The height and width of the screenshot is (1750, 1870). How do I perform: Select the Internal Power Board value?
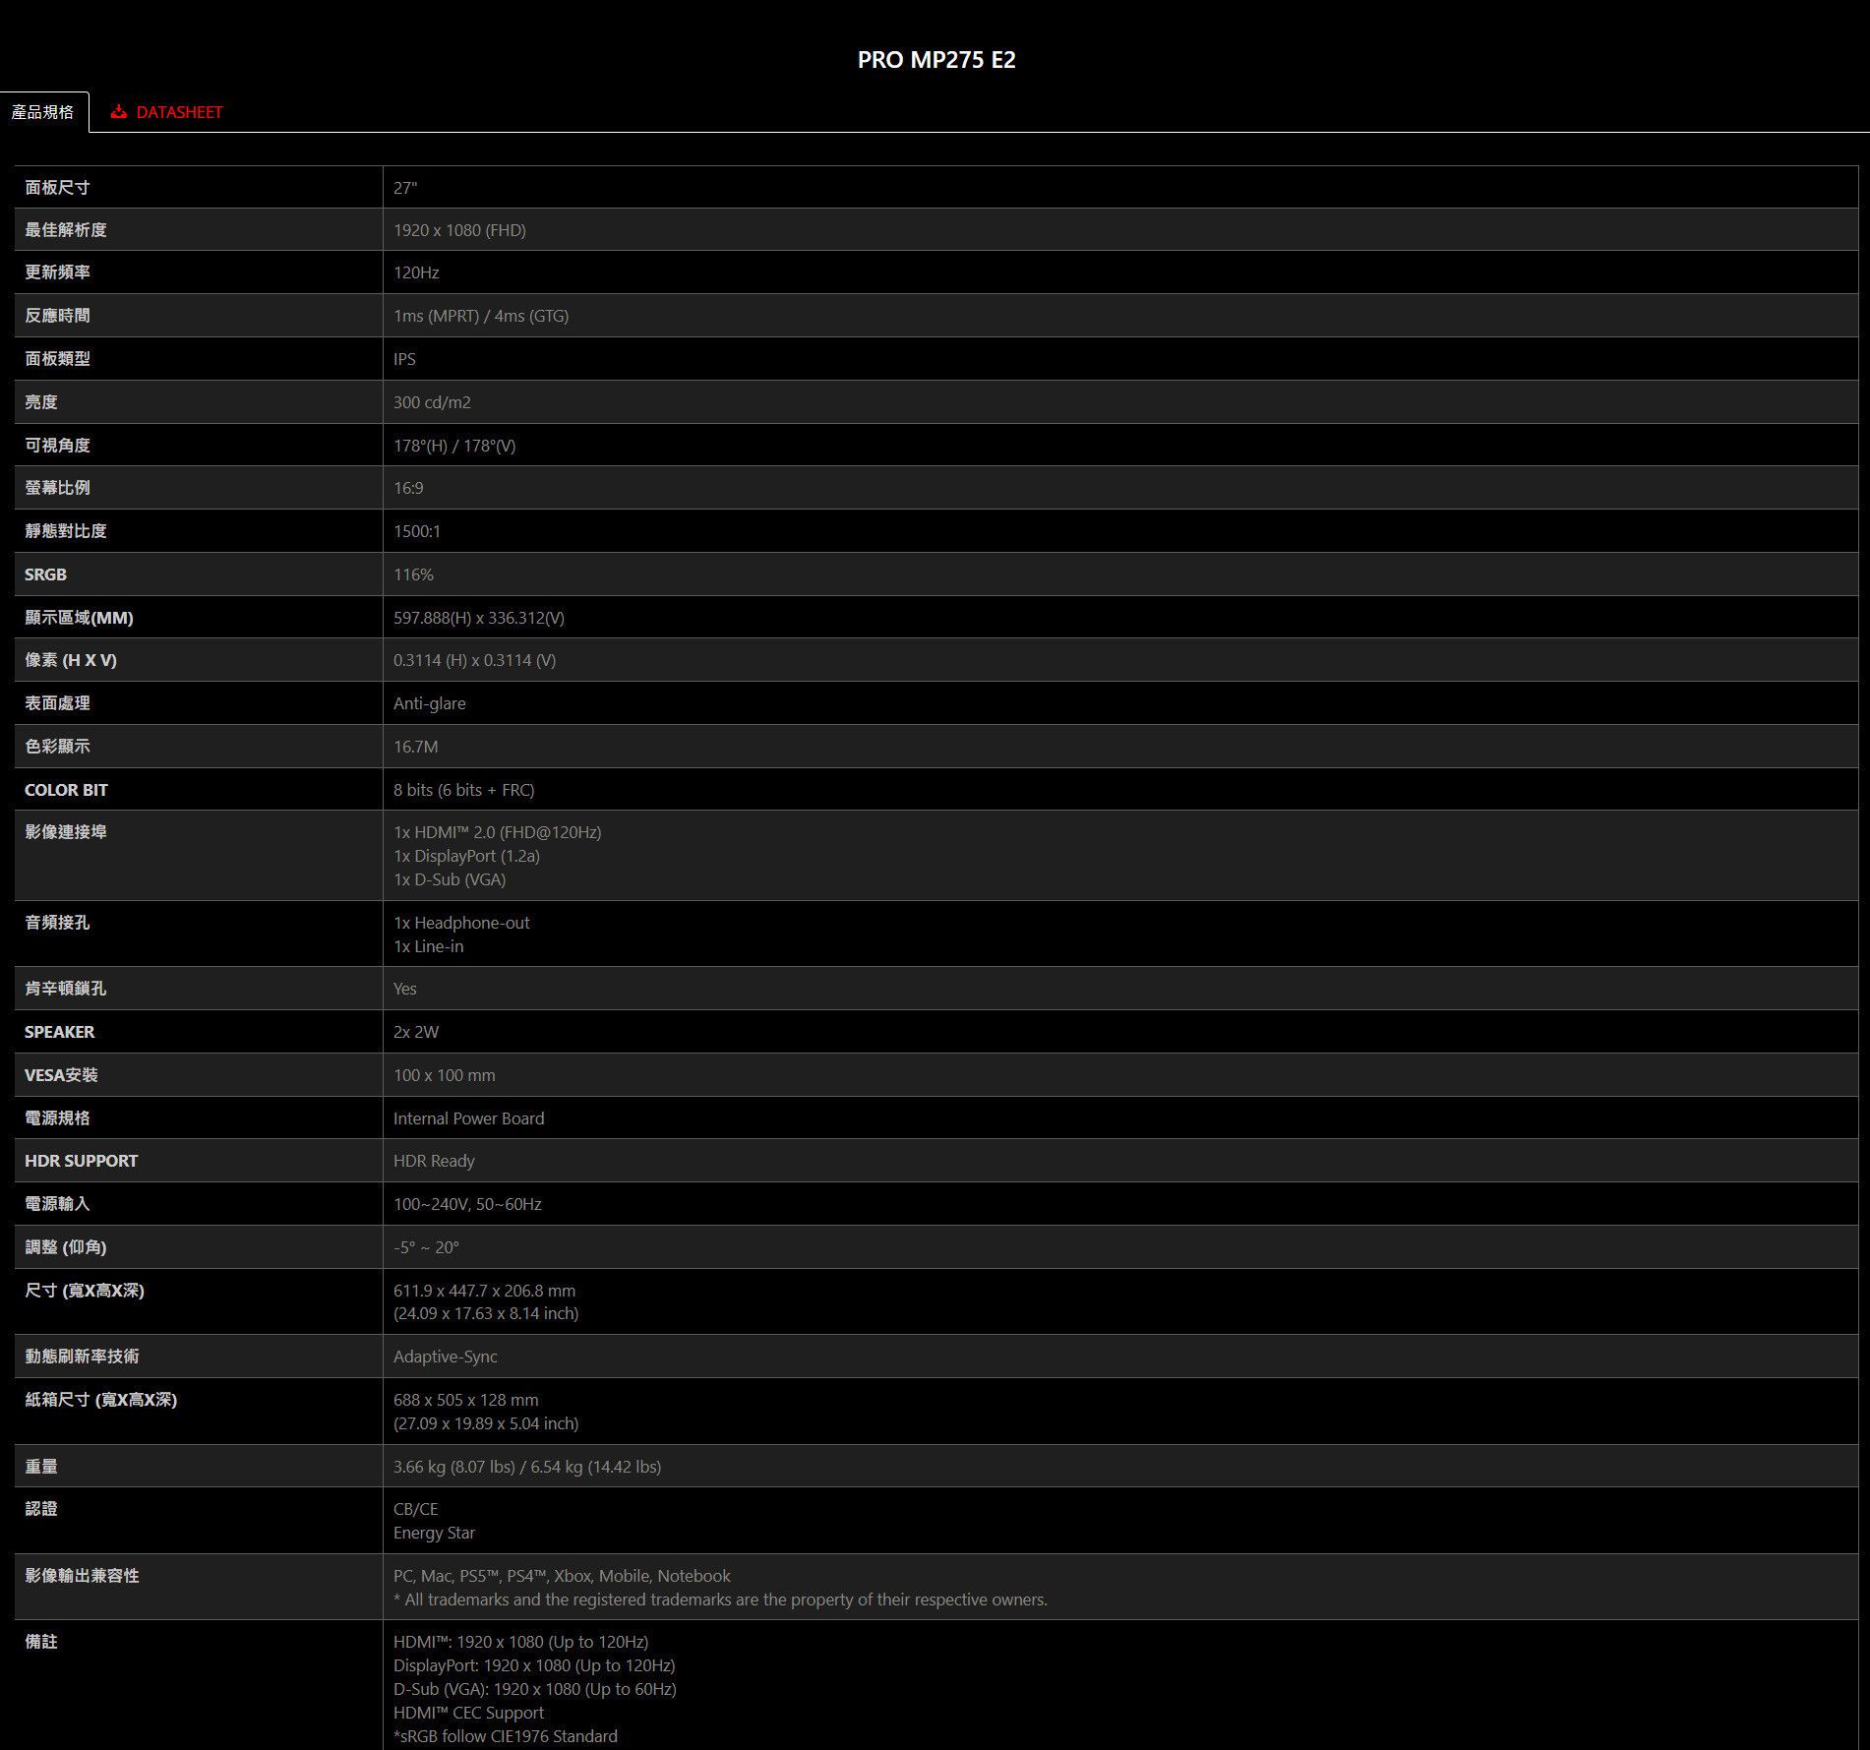[x=468, y=1118]
